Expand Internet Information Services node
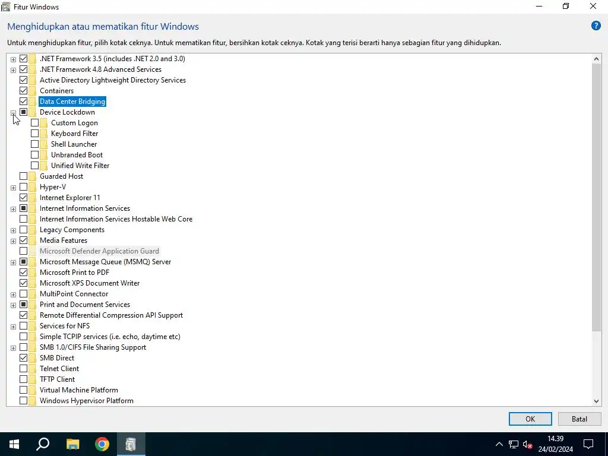 13,209
